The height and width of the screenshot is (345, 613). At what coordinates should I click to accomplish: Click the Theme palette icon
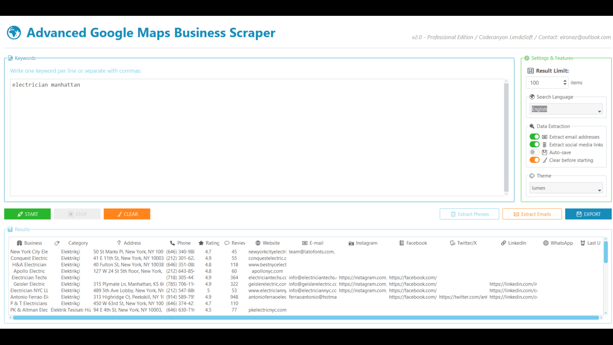tap(532, 176)
